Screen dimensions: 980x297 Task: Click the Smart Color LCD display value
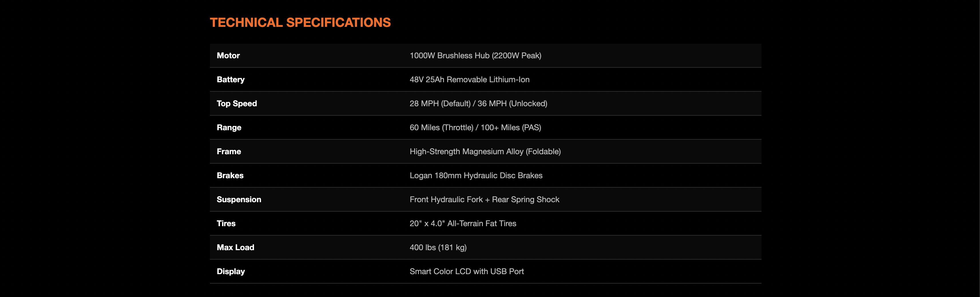(467, 271)
